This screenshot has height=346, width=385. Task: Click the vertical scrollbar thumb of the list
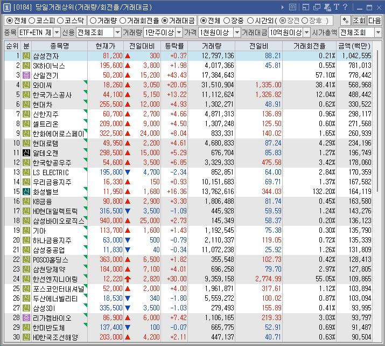[377, 121]
